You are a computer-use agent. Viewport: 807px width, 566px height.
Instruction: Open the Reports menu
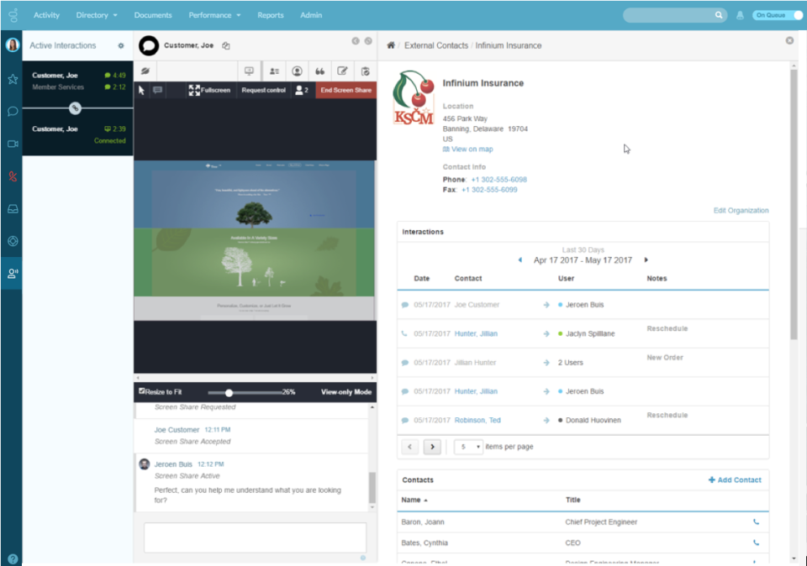(x=271, y=14)
